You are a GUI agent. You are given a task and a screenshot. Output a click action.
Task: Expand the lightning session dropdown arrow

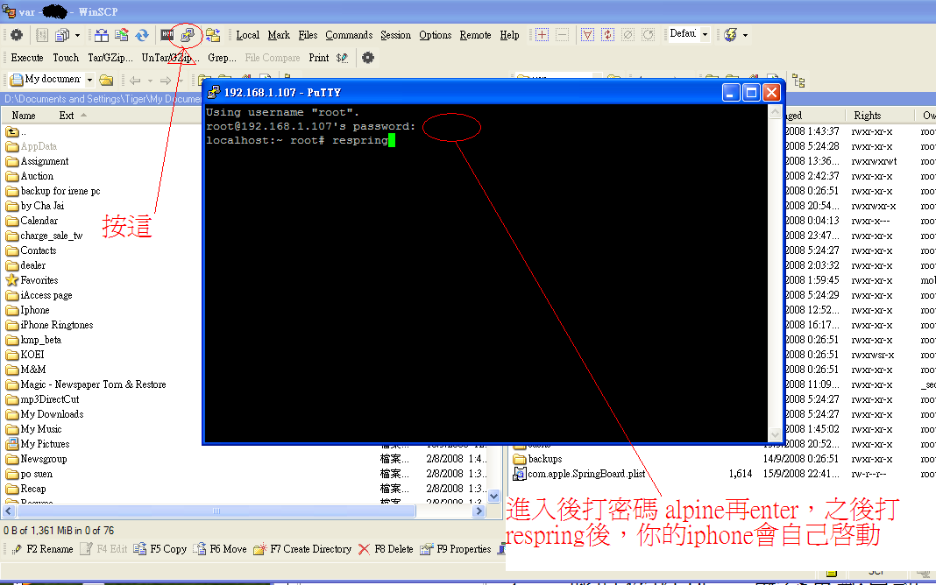tap(745, 35)
